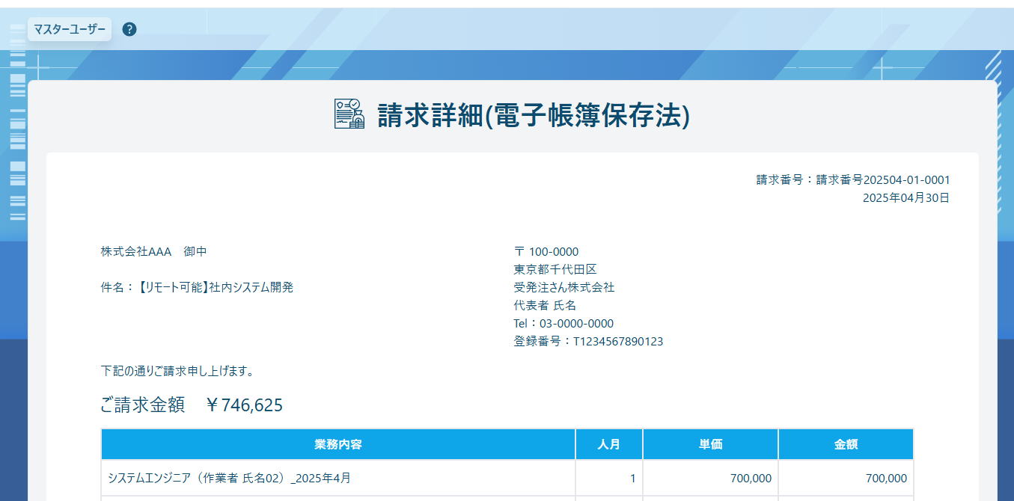Select the invoice number 請求番号202504-01-0001 text
Screen dimensions: 1014x501
883,180
